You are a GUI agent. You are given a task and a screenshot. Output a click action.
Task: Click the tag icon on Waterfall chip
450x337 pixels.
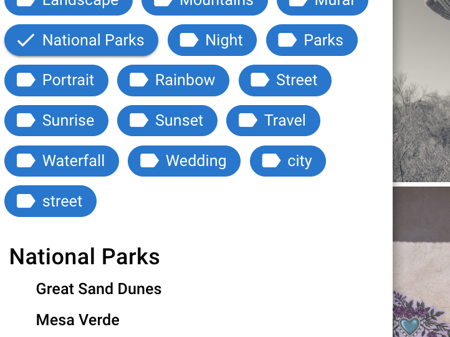tap(26, 161)
